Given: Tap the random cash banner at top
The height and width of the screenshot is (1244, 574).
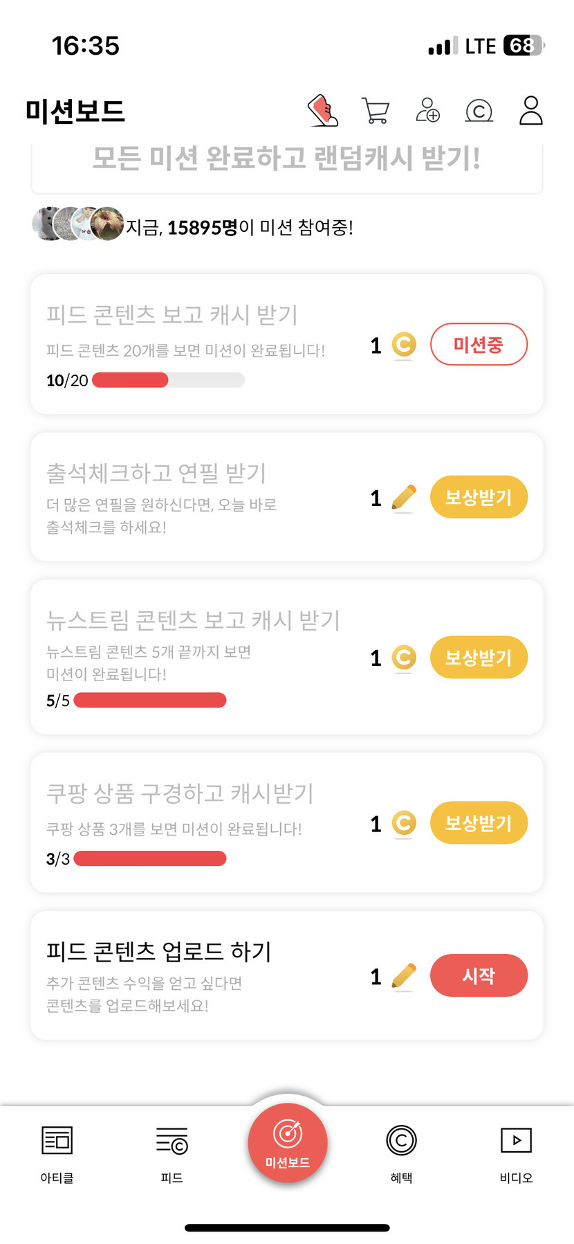Looking at the screenshot, I should [x=286, y=161].
